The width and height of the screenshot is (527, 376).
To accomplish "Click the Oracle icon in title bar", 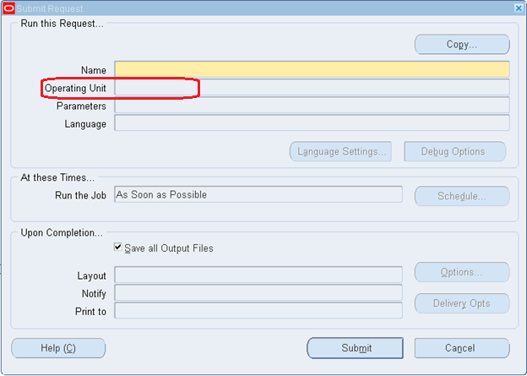I will [x=8, y=7].
